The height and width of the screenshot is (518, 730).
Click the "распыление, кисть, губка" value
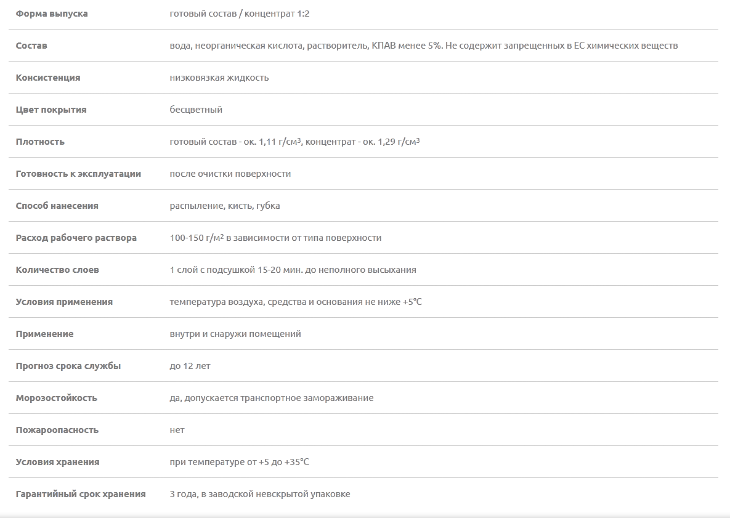tap(225, 206)
